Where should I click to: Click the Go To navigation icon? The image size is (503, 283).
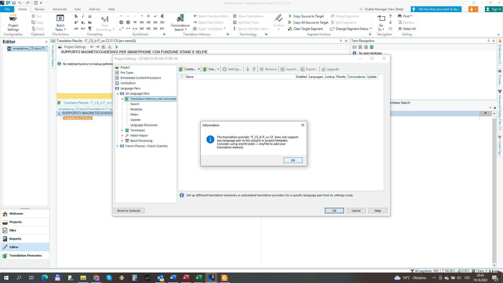[x=381, y=22]
